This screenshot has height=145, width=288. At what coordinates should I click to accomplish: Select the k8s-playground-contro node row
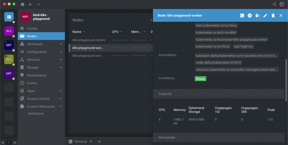click(89, 40)
